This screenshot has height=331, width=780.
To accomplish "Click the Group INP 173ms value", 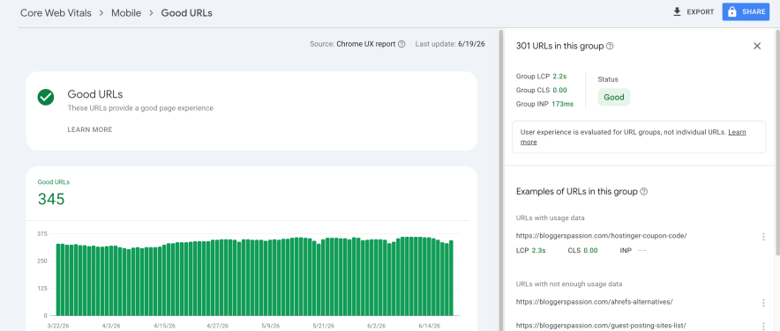I will coord(563,104).
